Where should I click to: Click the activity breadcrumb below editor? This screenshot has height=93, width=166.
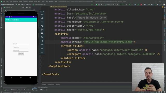pos(58,84)
